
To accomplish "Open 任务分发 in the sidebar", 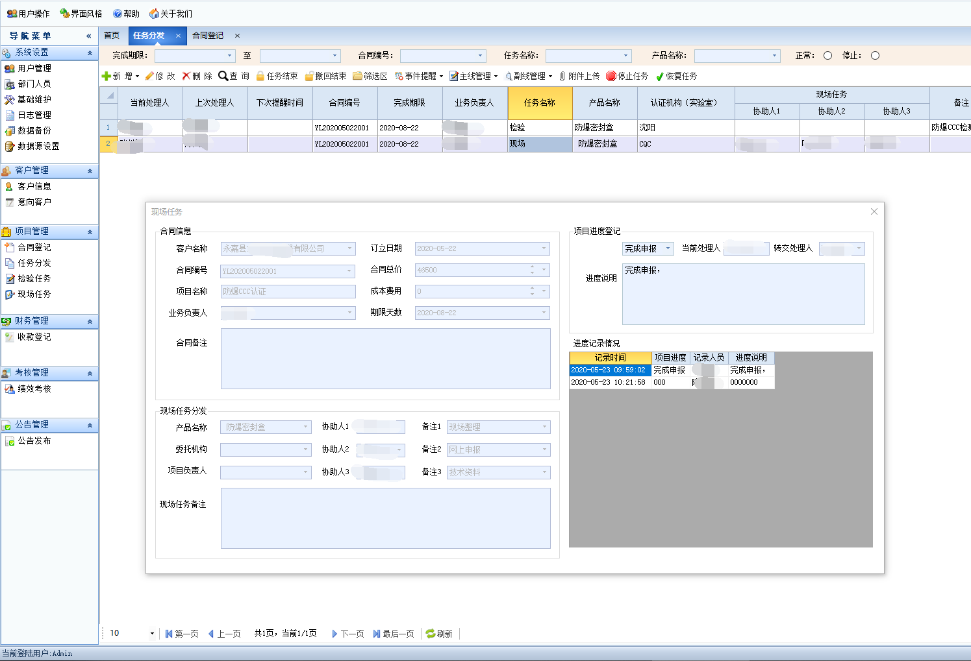I will coord(28,263).
